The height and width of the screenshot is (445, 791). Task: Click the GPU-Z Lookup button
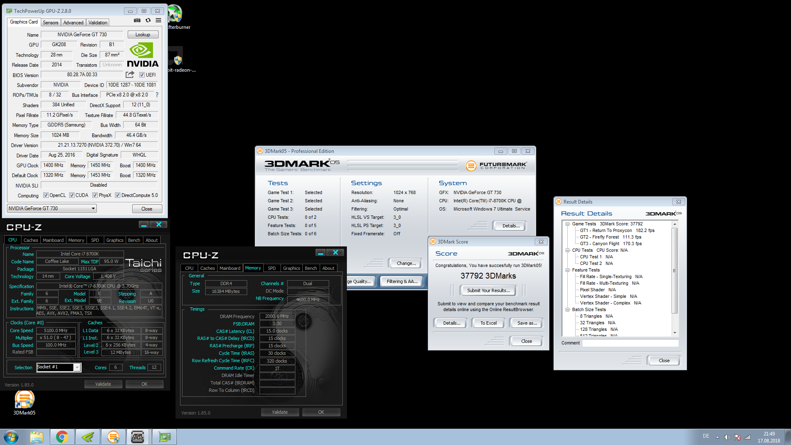pyautogui.click(x=143, y=35)
